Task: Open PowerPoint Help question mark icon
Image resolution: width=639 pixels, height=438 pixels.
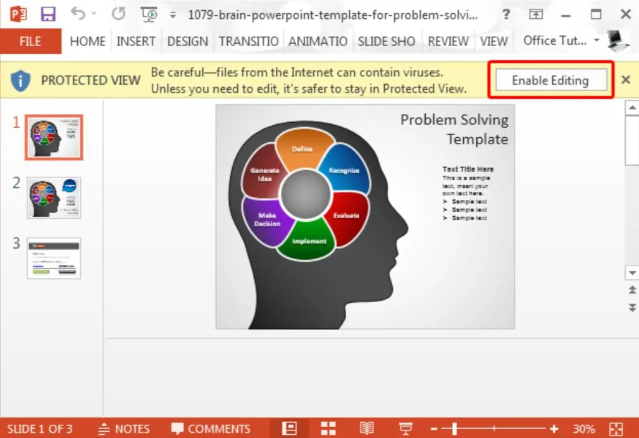Action: 506,15
